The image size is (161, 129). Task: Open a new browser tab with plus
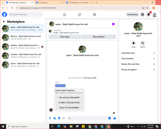(97, 3)
